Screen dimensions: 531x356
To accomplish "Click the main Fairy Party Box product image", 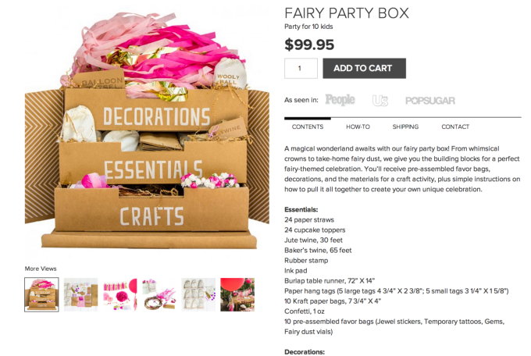I will tap(147, 130).
